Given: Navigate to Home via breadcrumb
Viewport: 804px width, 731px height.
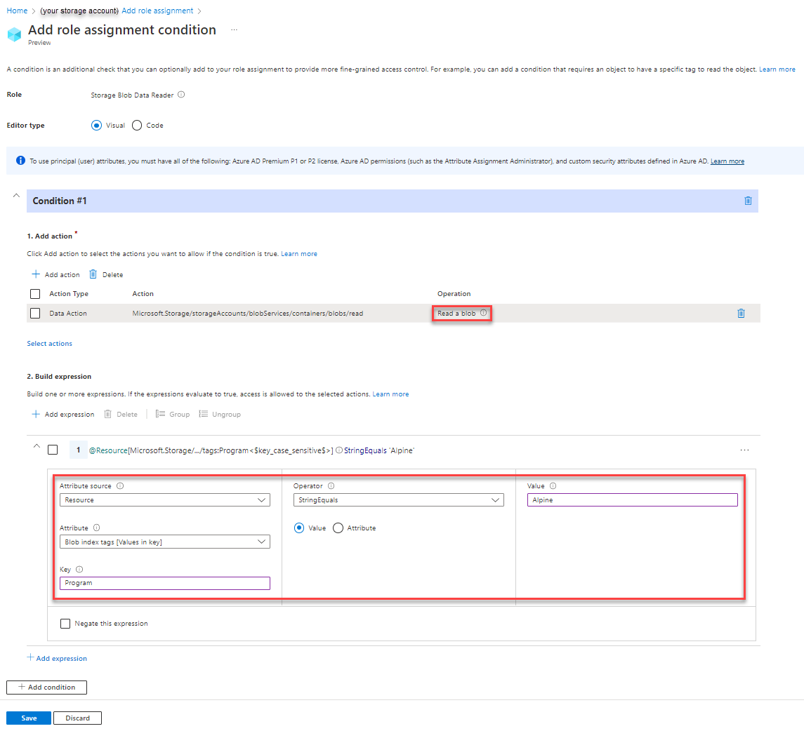Looking at the screenshot, I should click(x=15, y=10).
